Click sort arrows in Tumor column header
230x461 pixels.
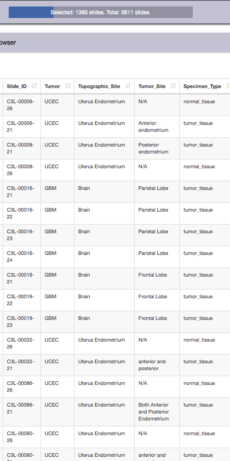68,86
